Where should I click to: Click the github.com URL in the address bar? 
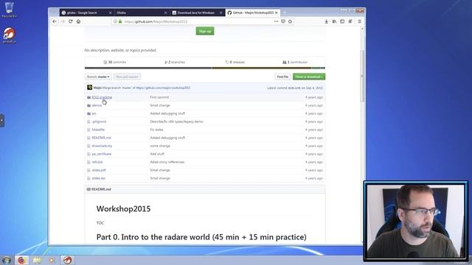[x=156, y=21]
